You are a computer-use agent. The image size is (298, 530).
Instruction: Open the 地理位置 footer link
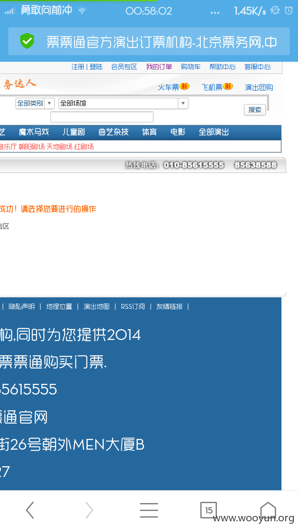59,307
